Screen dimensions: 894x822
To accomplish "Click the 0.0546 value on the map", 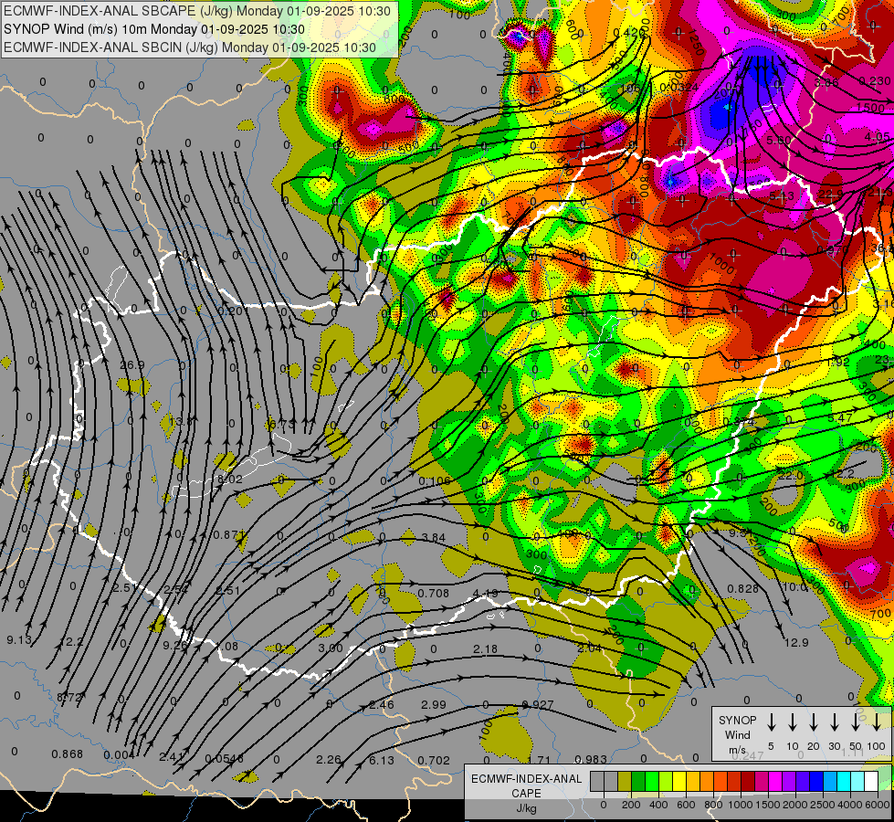I will 224,759.
